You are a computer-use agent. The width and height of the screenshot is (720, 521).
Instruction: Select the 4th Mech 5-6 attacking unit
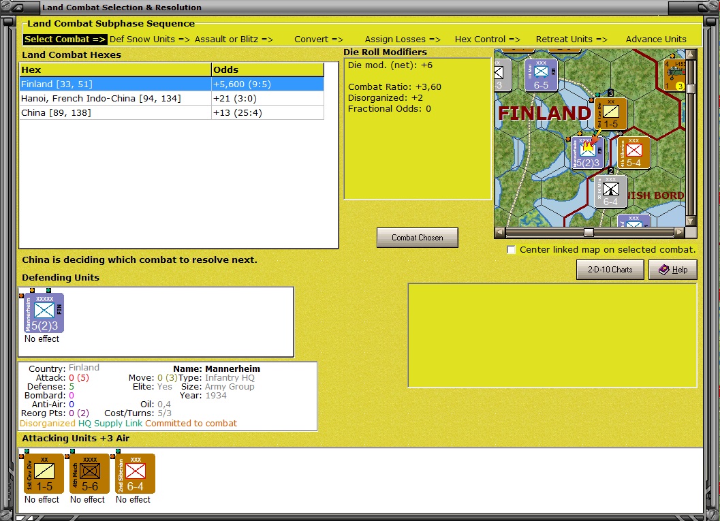click(89, 474)
